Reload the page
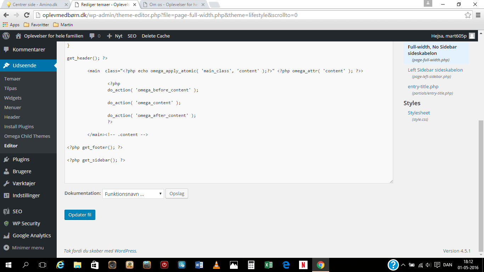This screenshot has width=484, height=272. (x=27, y=15)
